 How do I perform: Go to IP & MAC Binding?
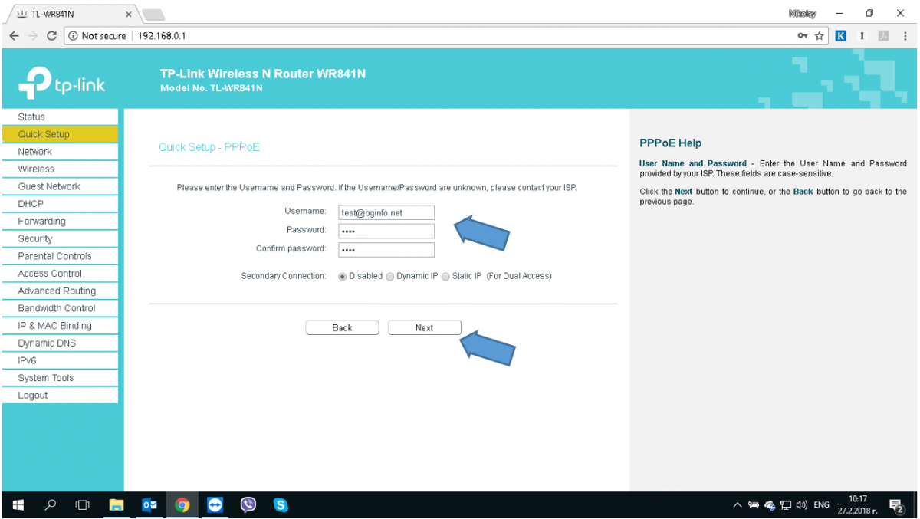[60, 326]
